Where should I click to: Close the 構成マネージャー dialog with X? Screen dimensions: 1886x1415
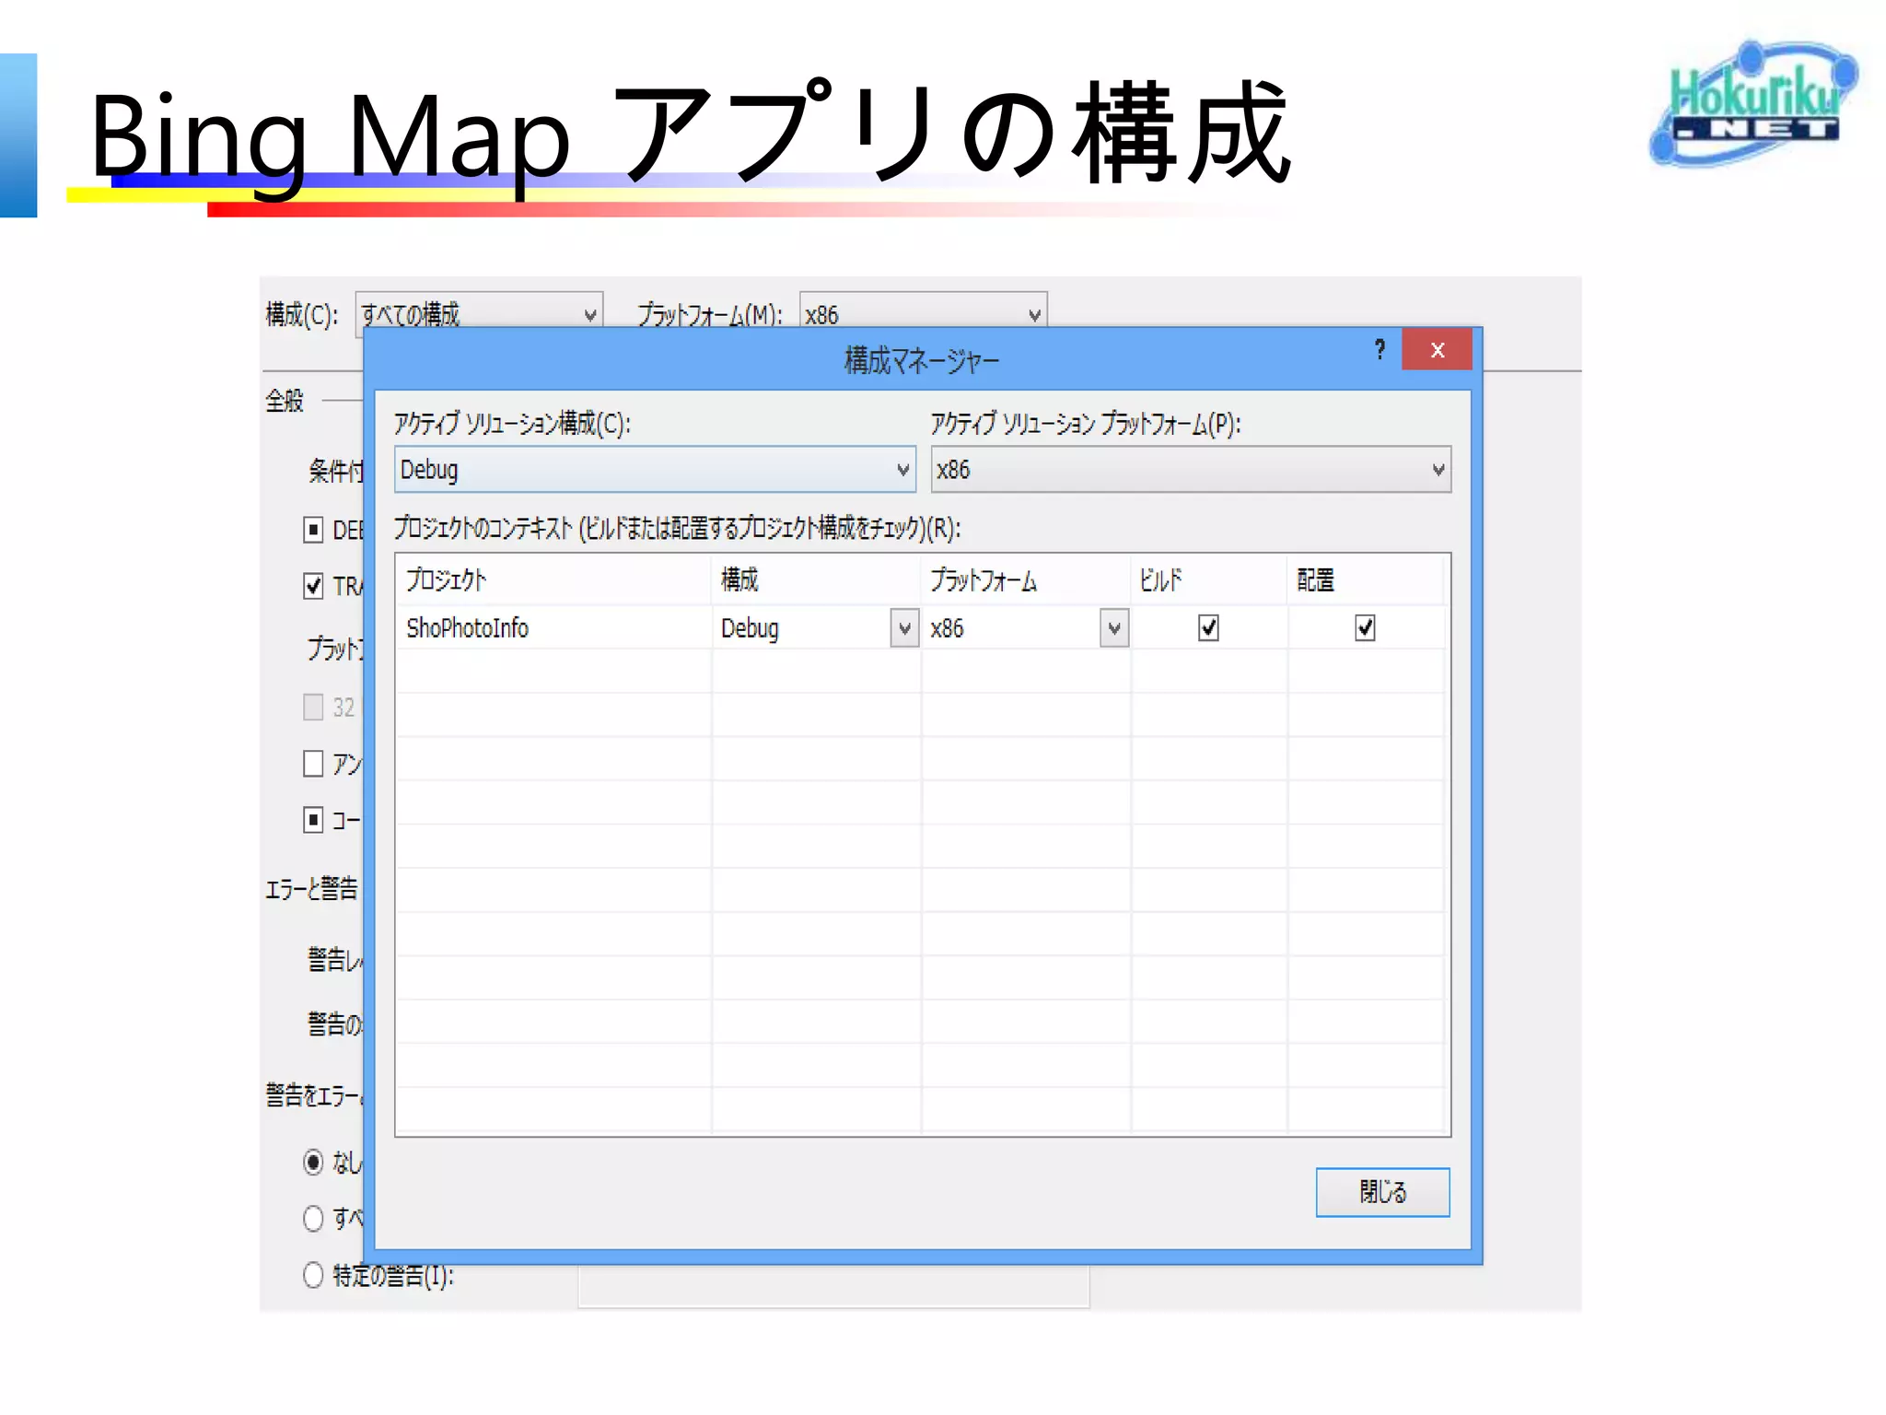pyautogui.click(x=1437, y=350)
